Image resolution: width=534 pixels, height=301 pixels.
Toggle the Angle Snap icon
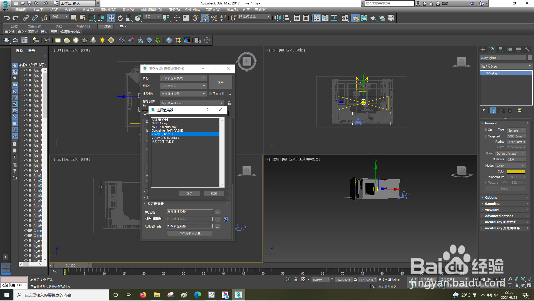205,18
